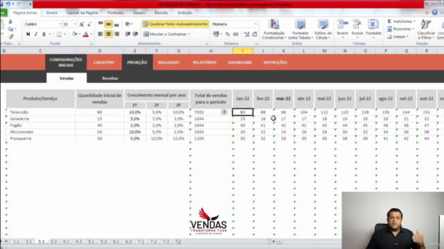Open the font size 11 dropdown

[75, 24]
